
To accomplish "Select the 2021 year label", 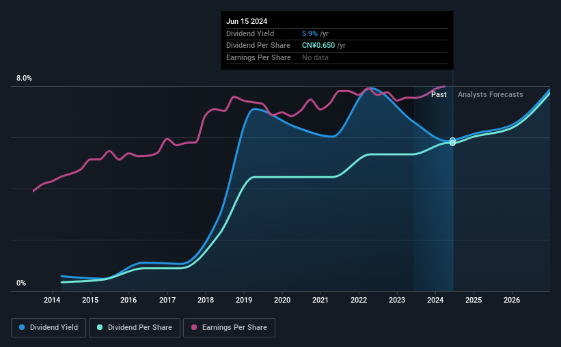I will 320,300.
